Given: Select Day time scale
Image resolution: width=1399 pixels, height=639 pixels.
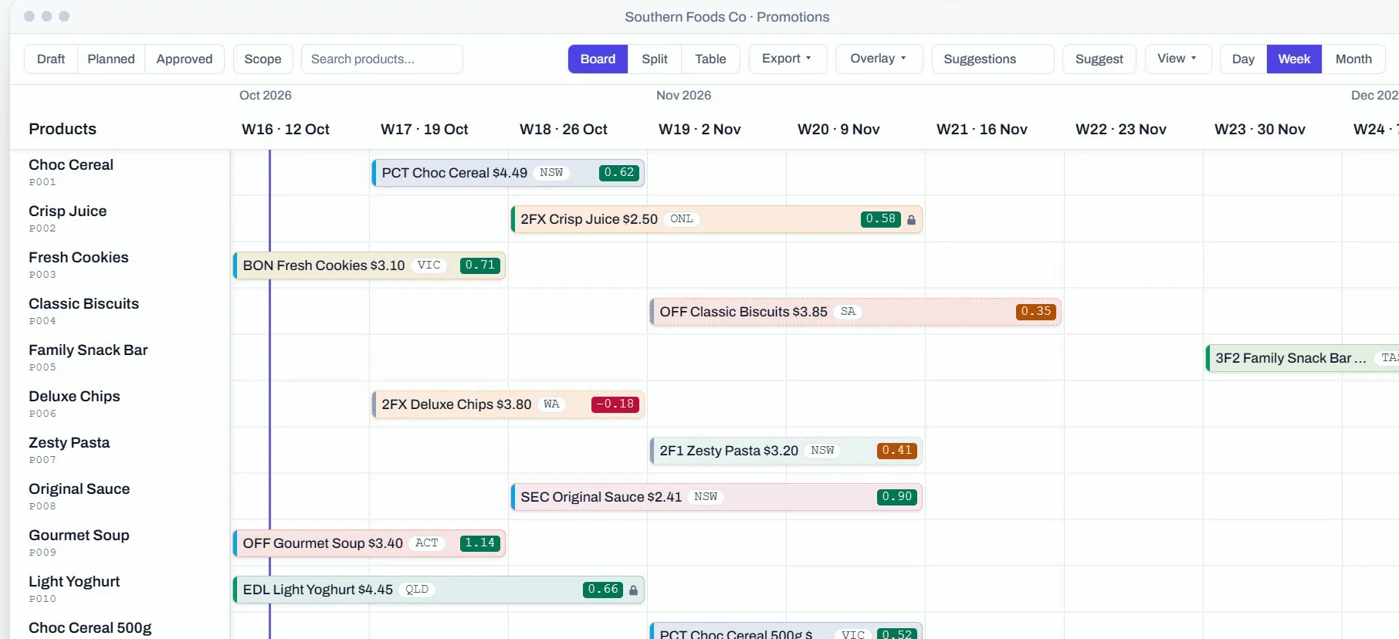Looking at the screenshot, I should coord(1243,59).
